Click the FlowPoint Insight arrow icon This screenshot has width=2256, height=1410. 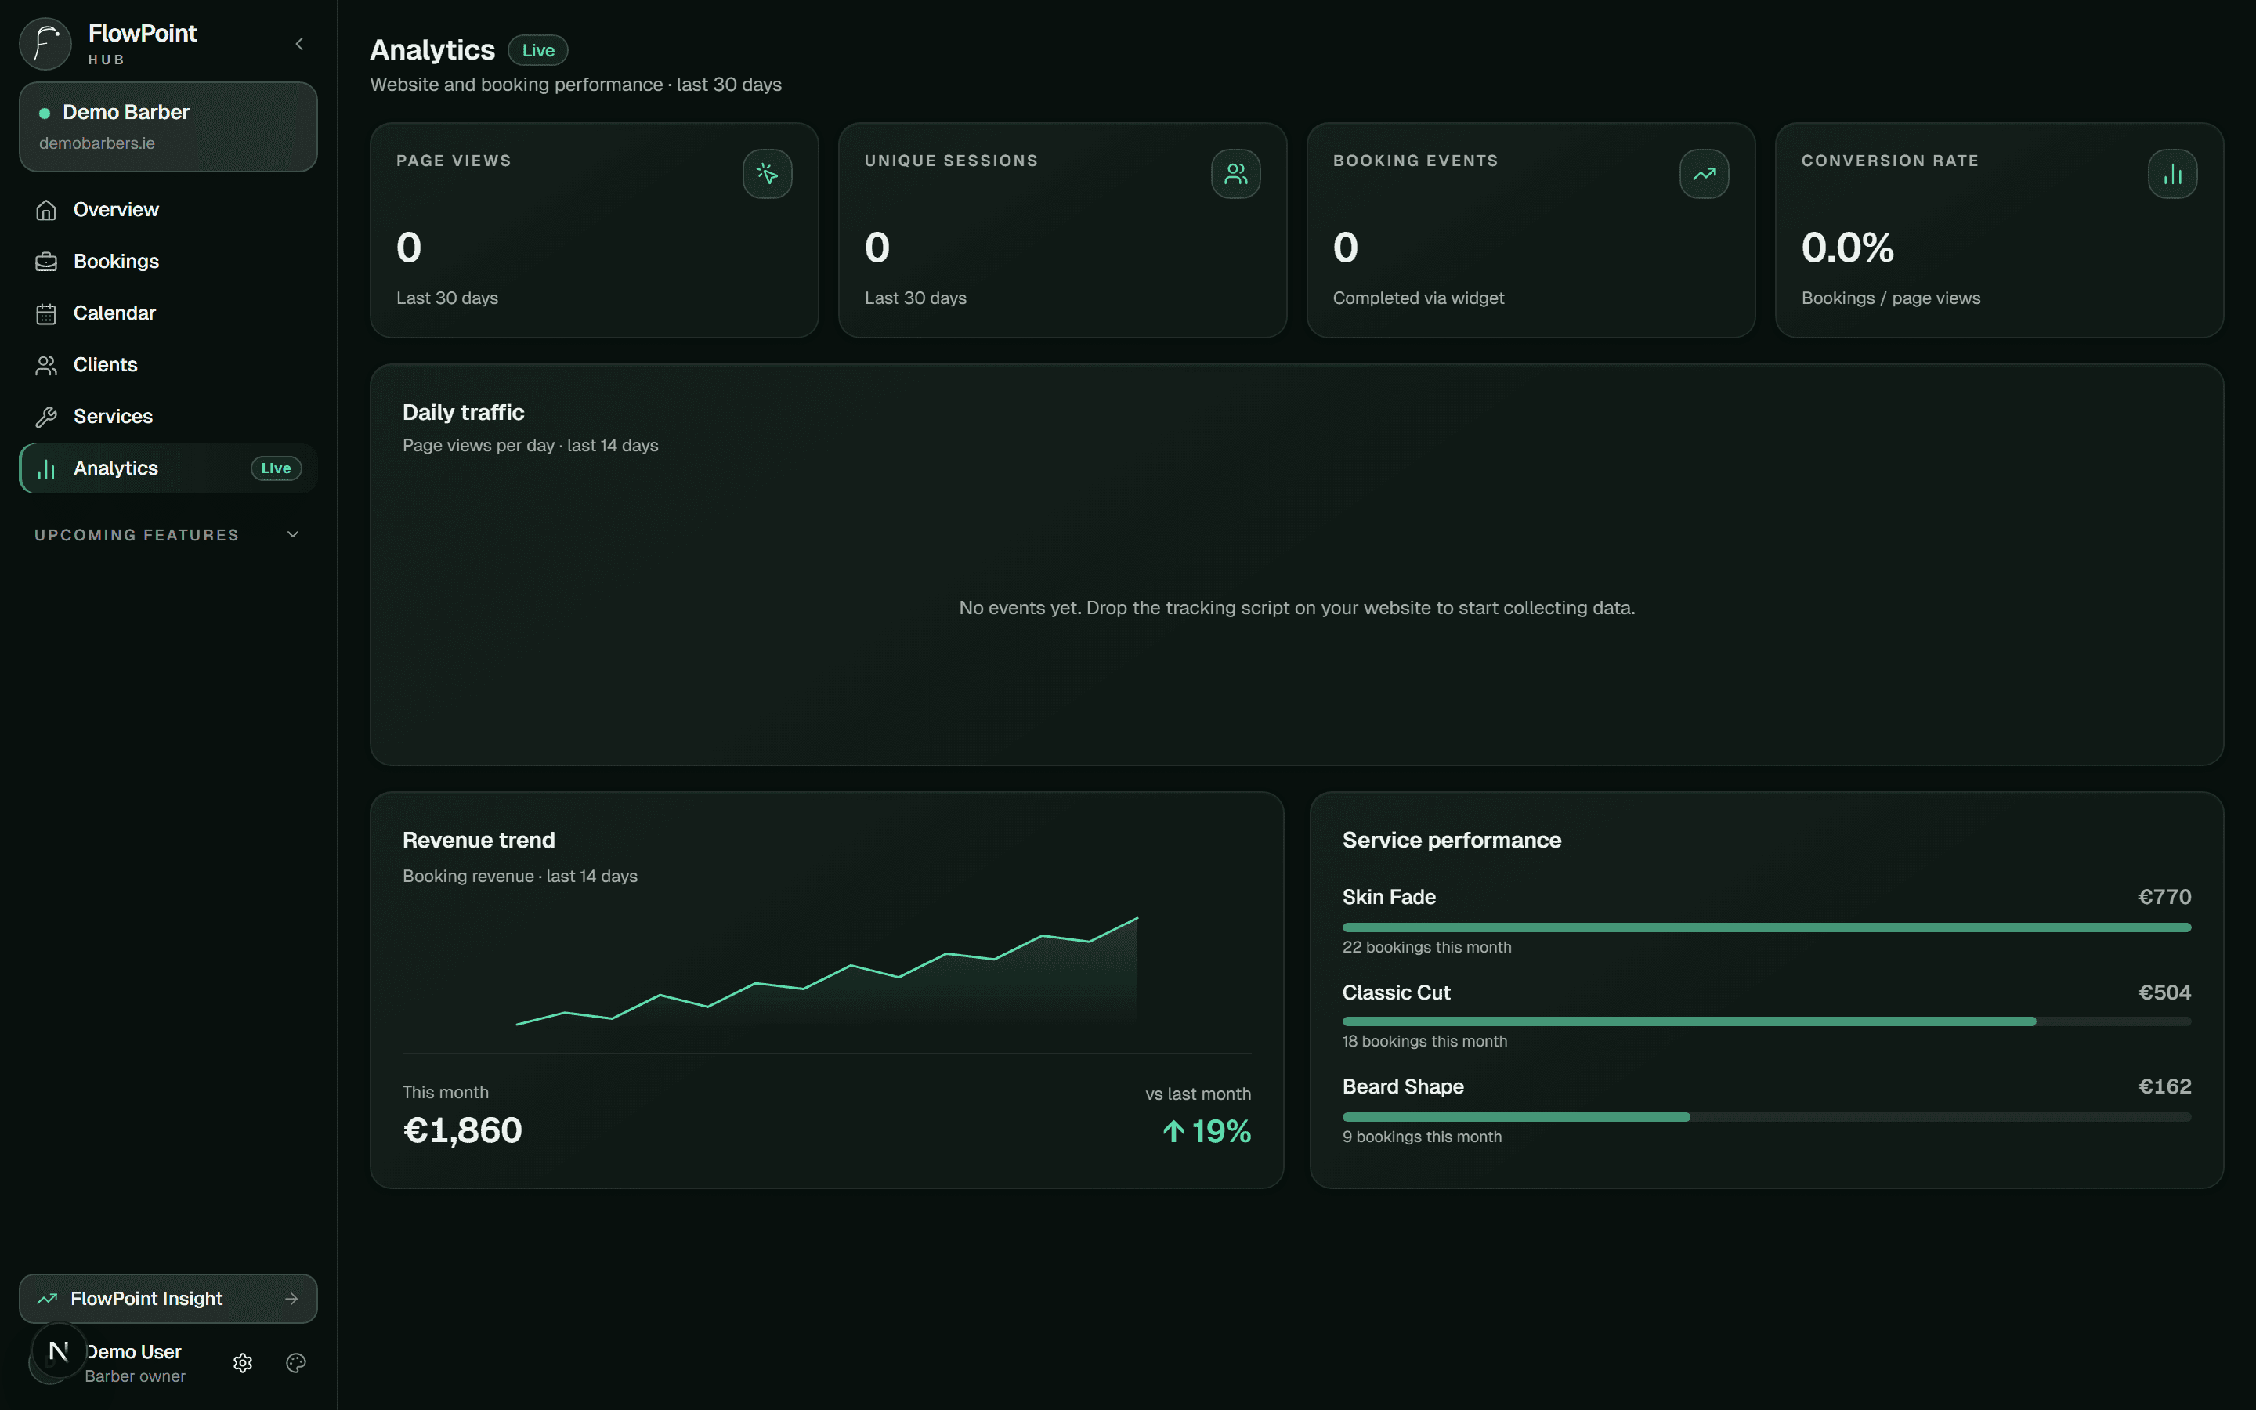pyautogui.click(x=291, y=1298)
